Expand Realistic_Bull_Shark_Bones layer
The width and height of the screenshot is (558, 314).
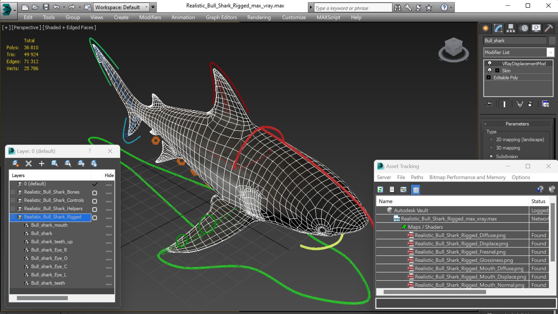pos(13,192)
